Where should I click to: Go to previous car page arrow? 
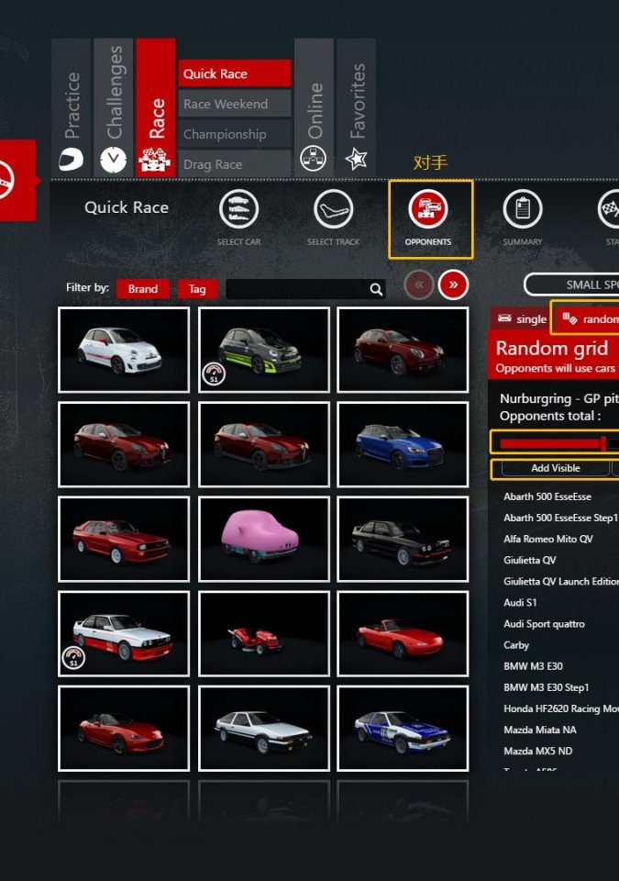point(418,284)
